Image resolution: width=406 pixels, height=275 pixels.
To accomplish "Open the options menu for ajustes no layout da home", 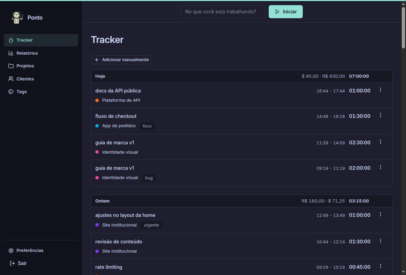I will click(x=380, y=214).
